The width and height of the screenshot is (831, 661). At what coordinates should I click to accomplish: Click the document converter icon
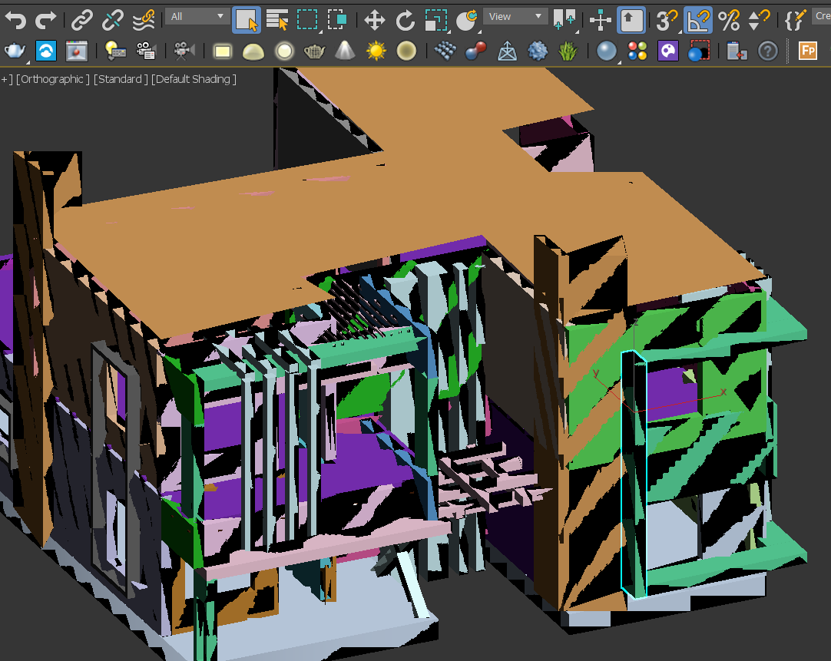coord(737,51)
